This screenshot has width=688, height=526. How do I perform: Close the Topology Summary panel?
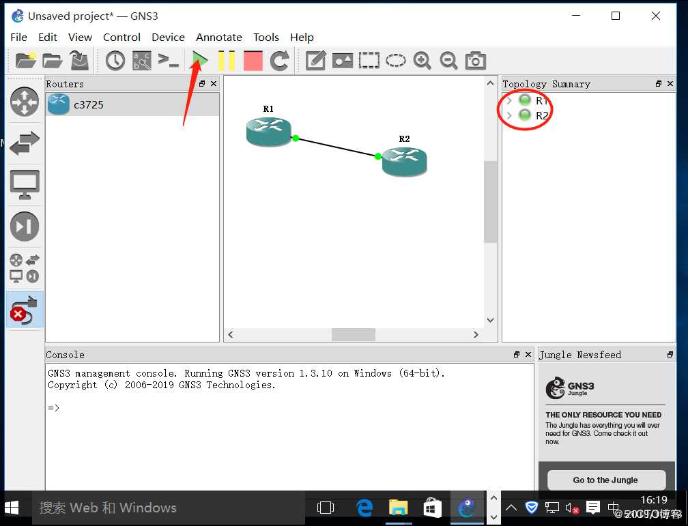[670, 83]
